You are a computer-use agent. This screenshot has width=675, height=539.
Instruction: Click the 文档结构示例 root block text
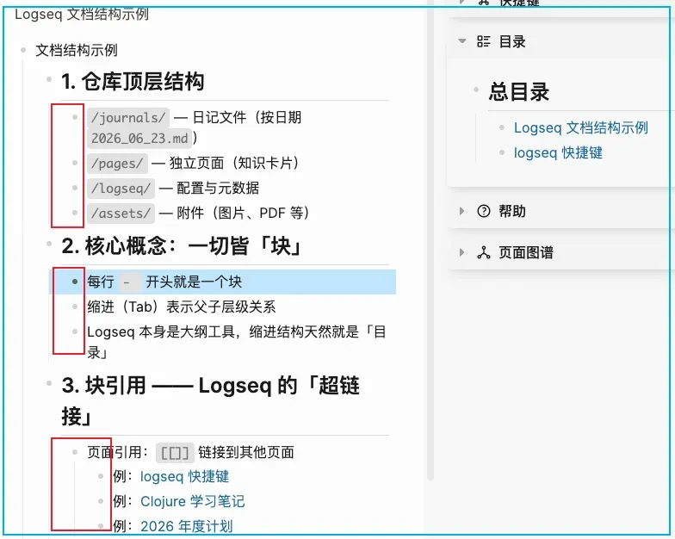point(77,50)
